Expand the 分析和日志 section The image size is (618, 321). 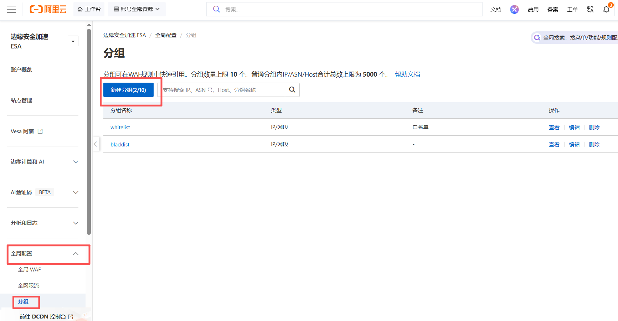coord(45,223)
